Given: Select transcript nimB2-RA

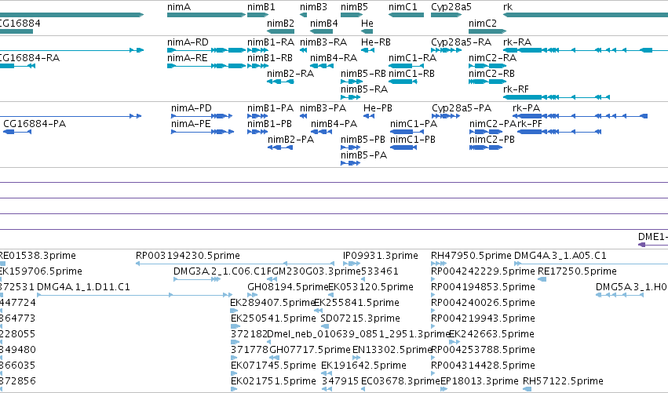Looking at the screenshot, I should coord(280,82).
